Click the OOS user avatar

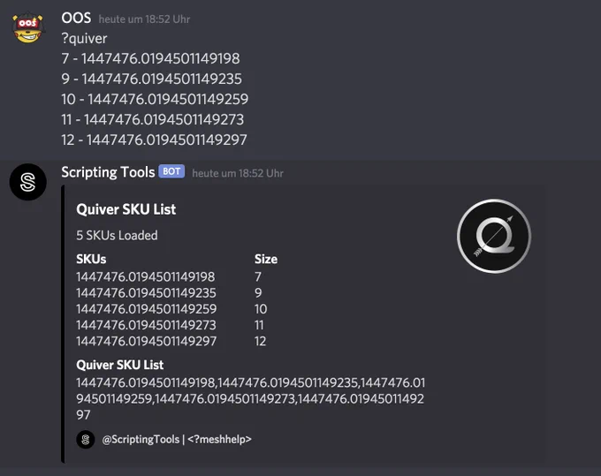click(27, 27)
